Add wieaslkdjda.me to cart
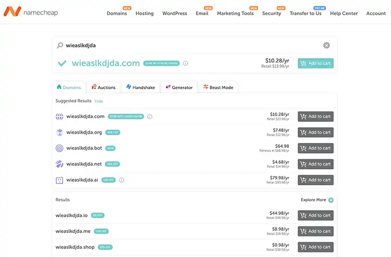The width and height of the screenshot is (391, 257). point(315,231)
